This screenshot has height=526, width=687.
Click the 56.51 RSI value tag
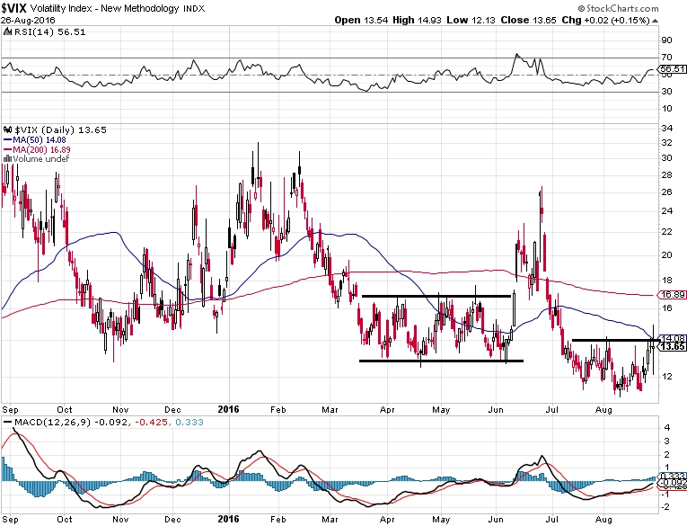click(673, 69)
